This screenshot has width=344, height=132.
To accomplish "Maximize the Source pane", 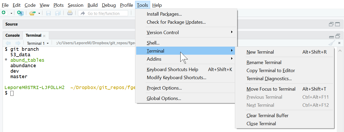I will click(x=338, y=24).
